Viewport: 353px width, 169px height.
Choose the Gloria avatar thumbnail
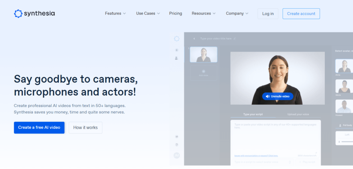(344, 86)
